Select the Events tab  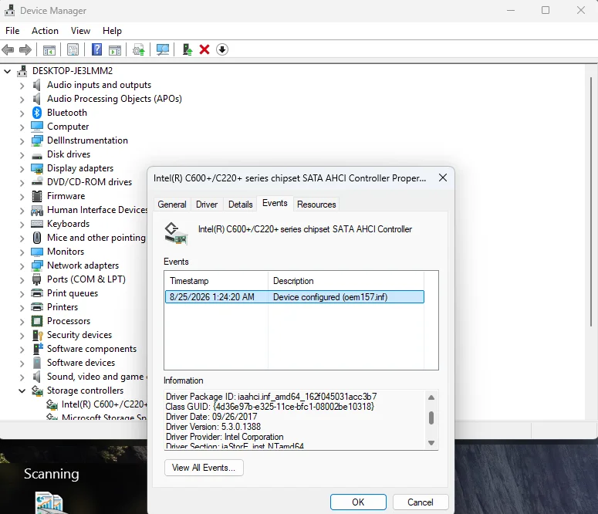[x=275, y=203]
